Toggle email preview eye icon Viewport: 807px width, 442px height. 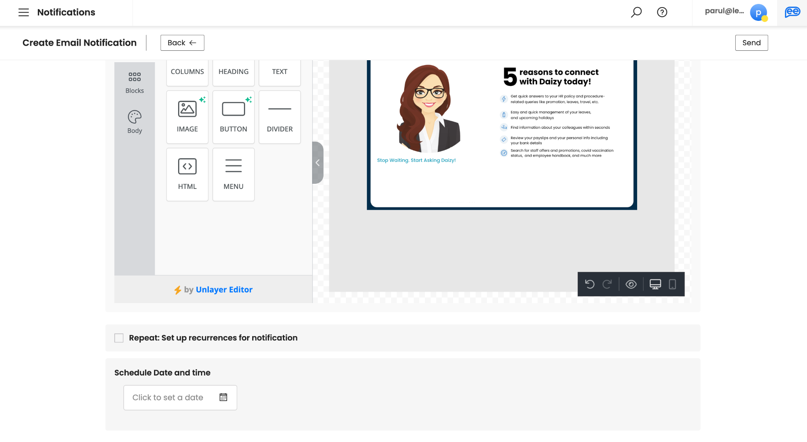[x=631, y=284]
